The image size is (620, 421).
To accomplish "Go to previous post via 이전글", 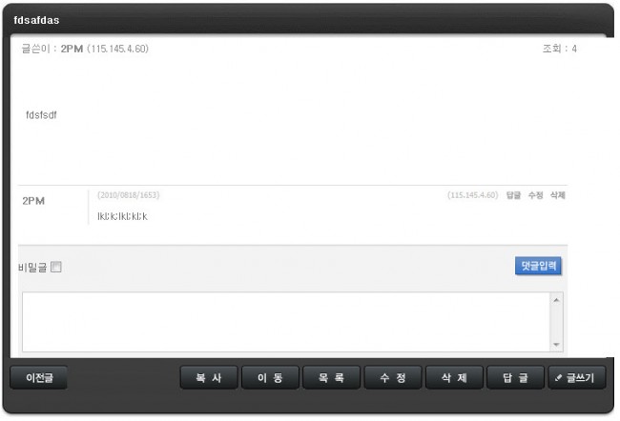I will pos(39,377).
